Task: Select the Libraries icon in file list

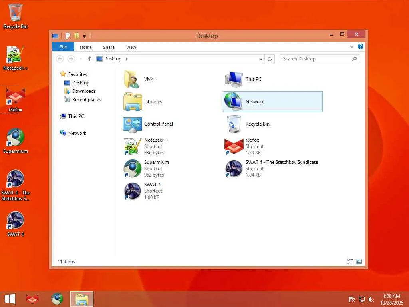Action: 133,102
